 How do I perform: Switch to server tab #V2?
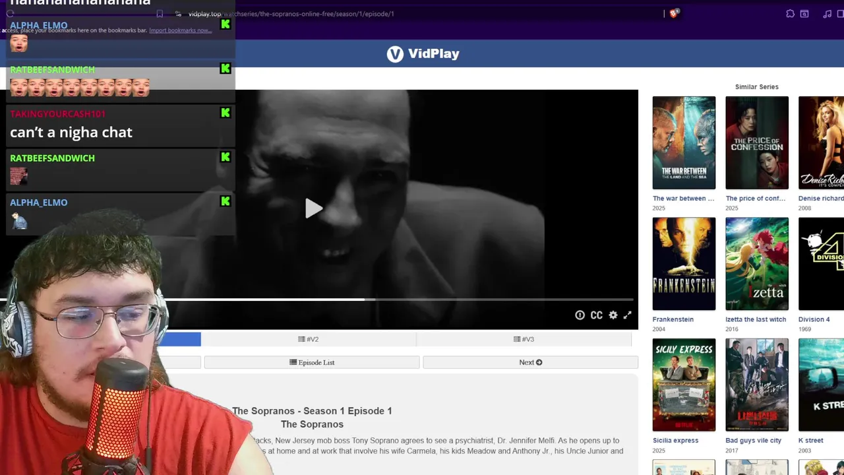pyautogui.click(x=309, y=339)
